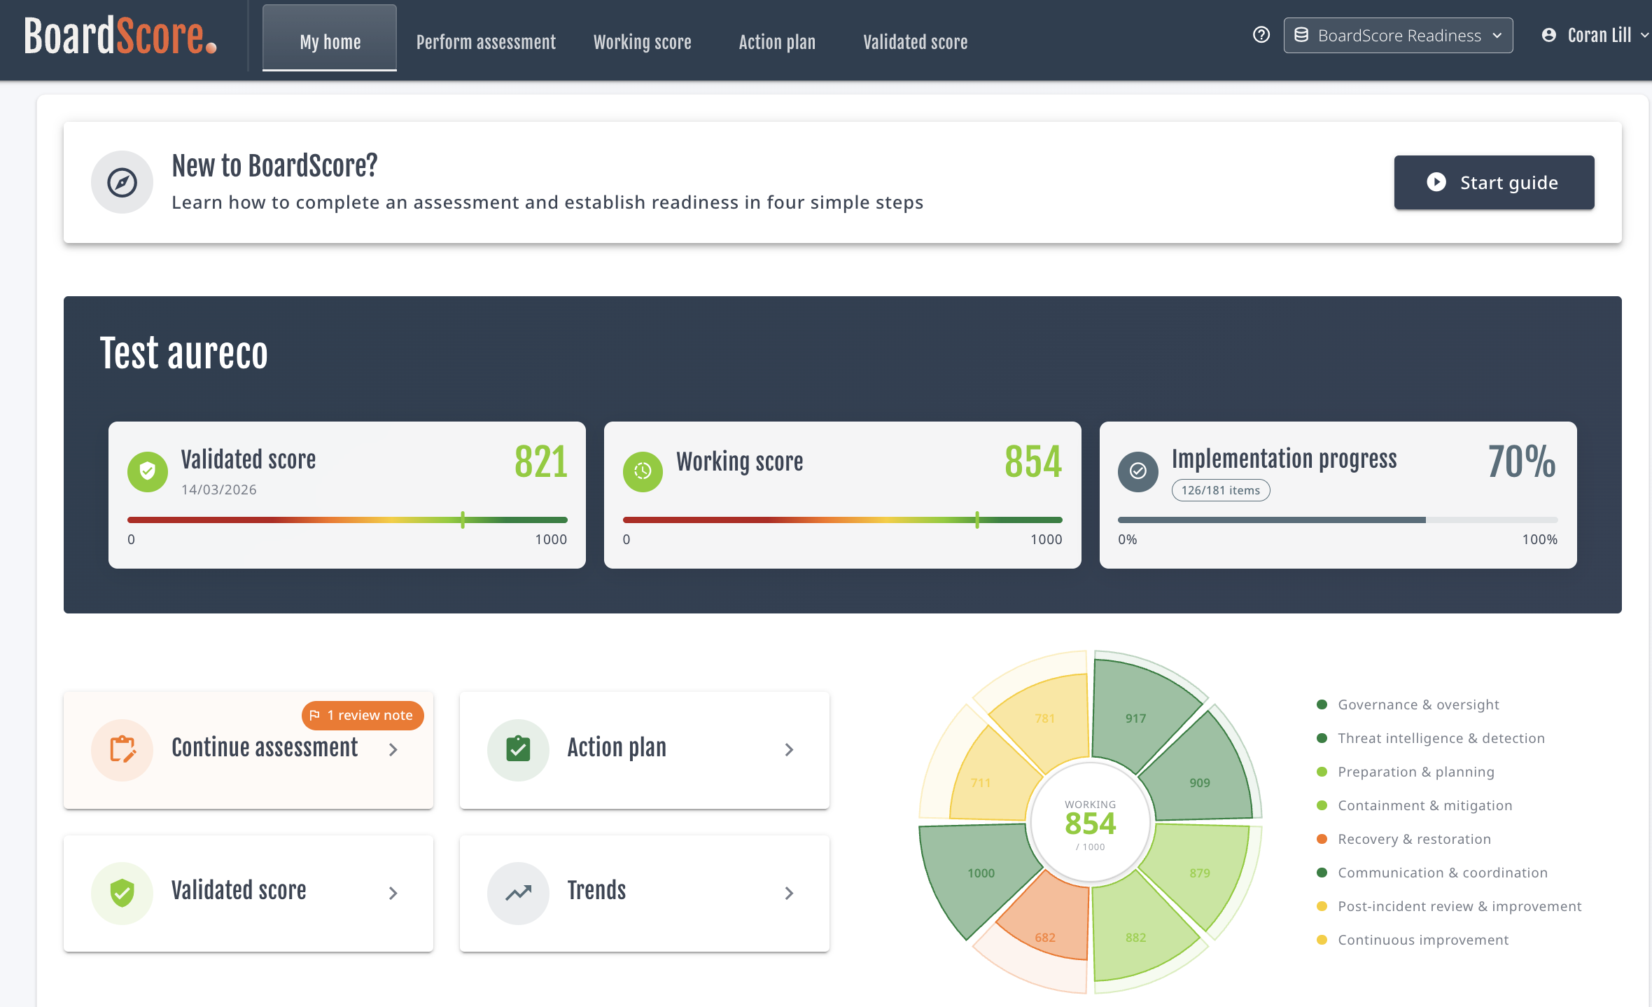This screenshot has height=1007, width=1652.
Task: Click the Implementation progress bar
Action: [x=1337, y=520]
